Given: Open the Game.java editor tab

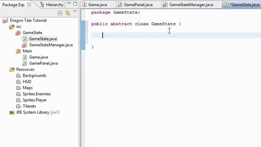Looking at the screenshot, I should (97, 4).
